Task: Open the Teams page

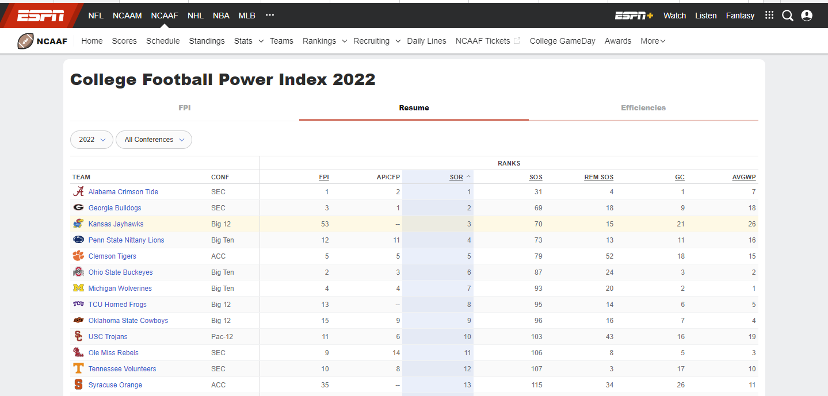Action: pyautogui.click(x=281, y=41)
